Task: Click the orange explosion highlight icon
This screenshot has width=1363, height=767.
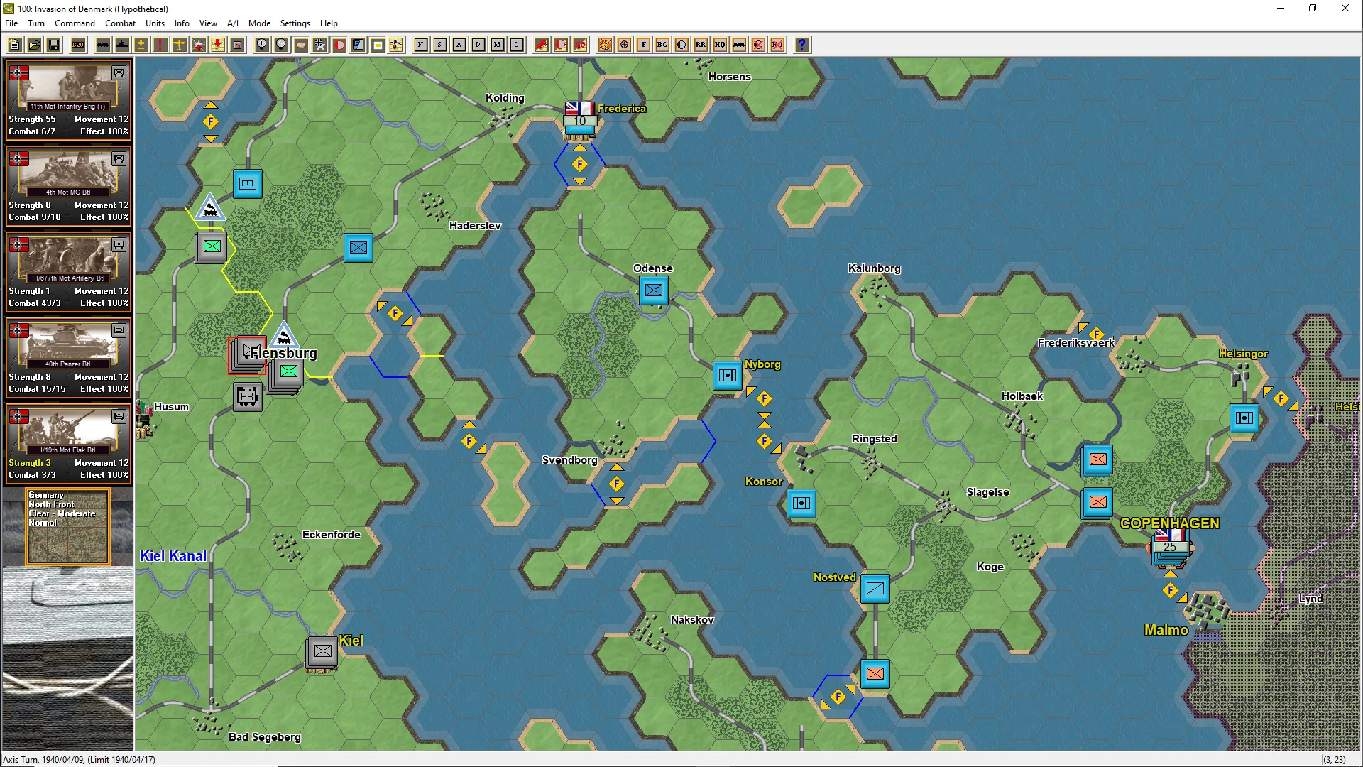Action: pos(605,45)
